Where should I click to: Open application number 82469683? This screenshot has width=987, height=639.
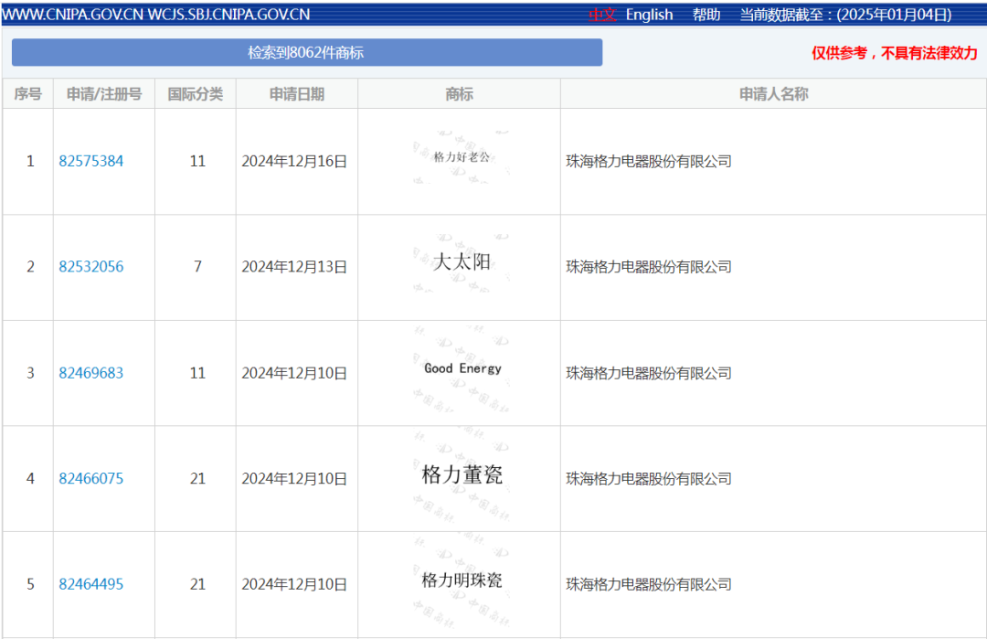coord(91,373)
